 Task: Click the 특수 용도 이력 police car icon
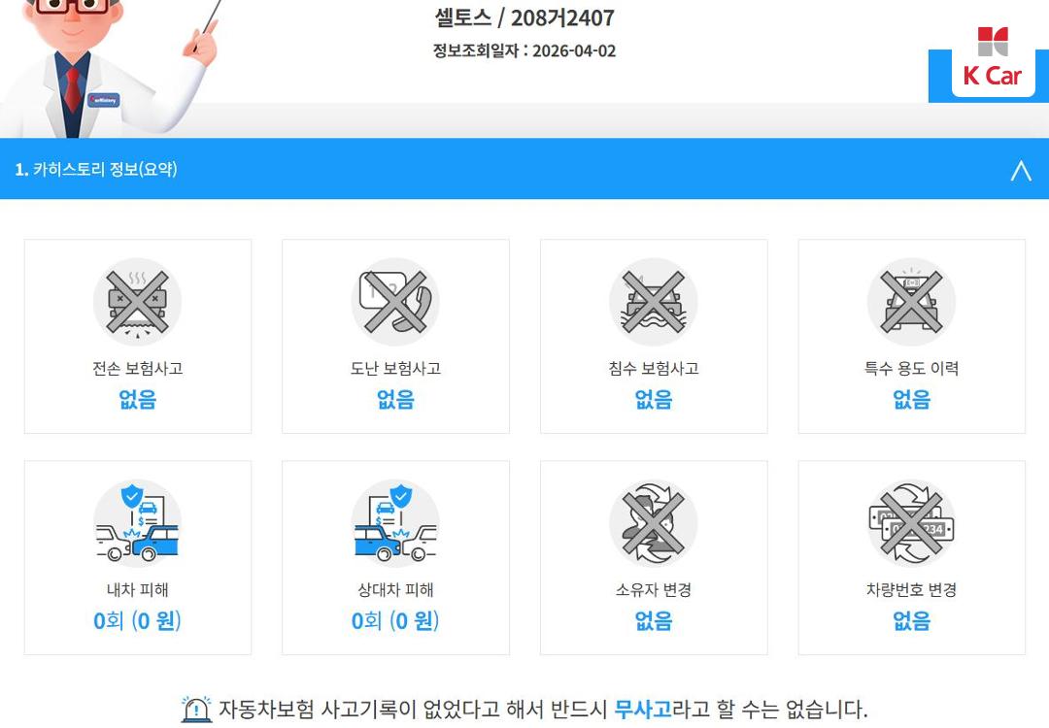click(x=911, y=302)
